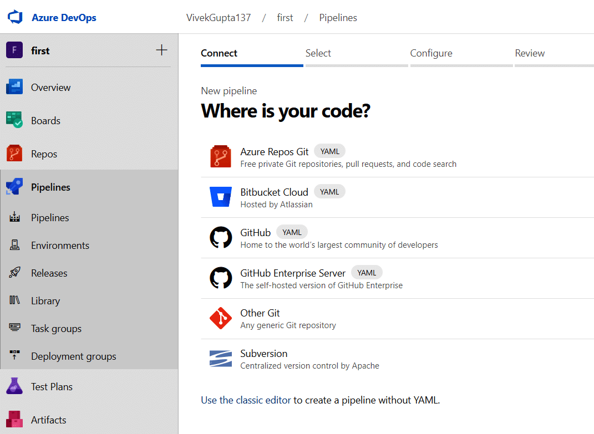This screenshot has width=594, height=434.
Task: Select GitHub as the code source
Action: pyautogui.click(x=255, y=233)
